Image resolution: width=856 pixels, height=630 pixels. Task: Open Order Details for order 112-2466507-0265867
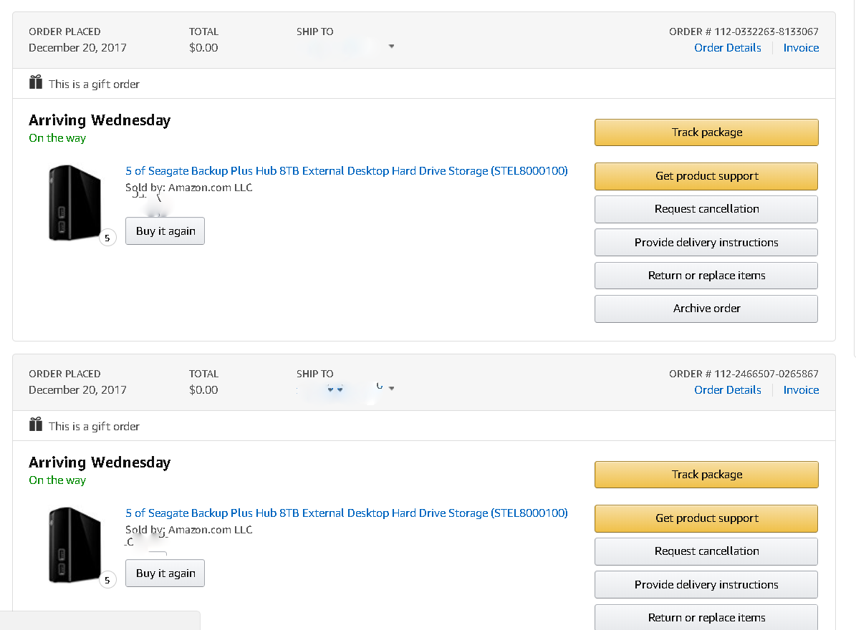[x=727, y=390]
